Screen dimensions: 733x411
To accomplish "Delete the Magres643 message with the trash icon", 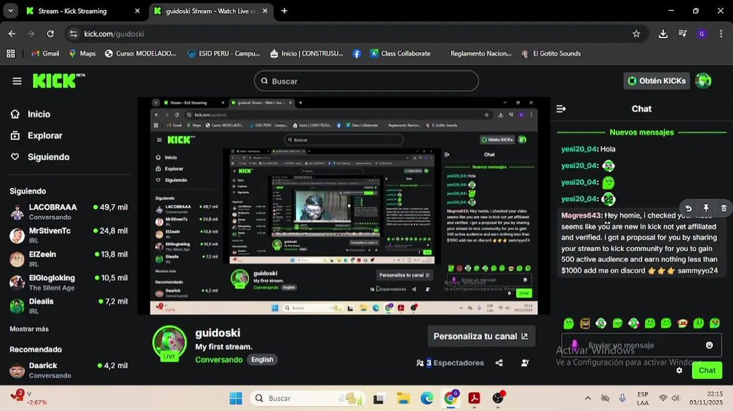I will click(x=724, y=208).
